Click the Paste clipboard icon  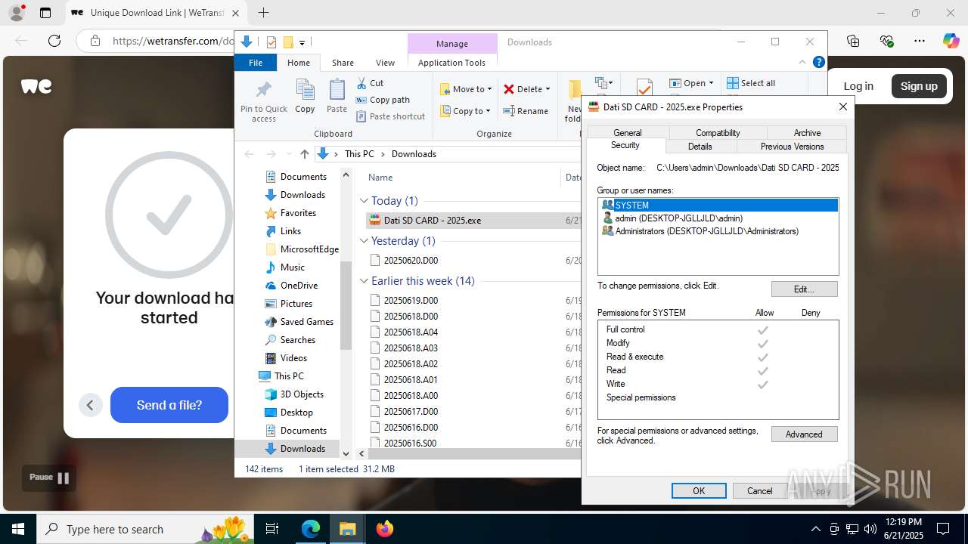click(x=337, y=90)
